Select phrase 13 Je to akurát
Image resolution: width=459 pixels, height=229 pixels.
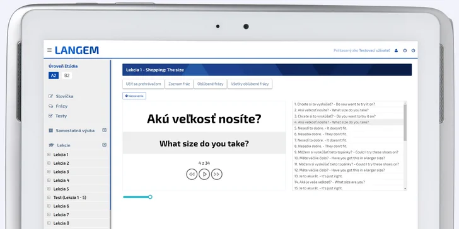click(348, 176)
